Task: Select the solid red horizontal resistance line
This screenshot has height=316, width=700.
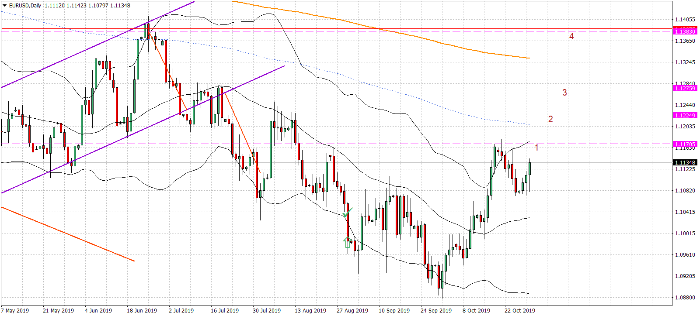Action: (336, 29)
